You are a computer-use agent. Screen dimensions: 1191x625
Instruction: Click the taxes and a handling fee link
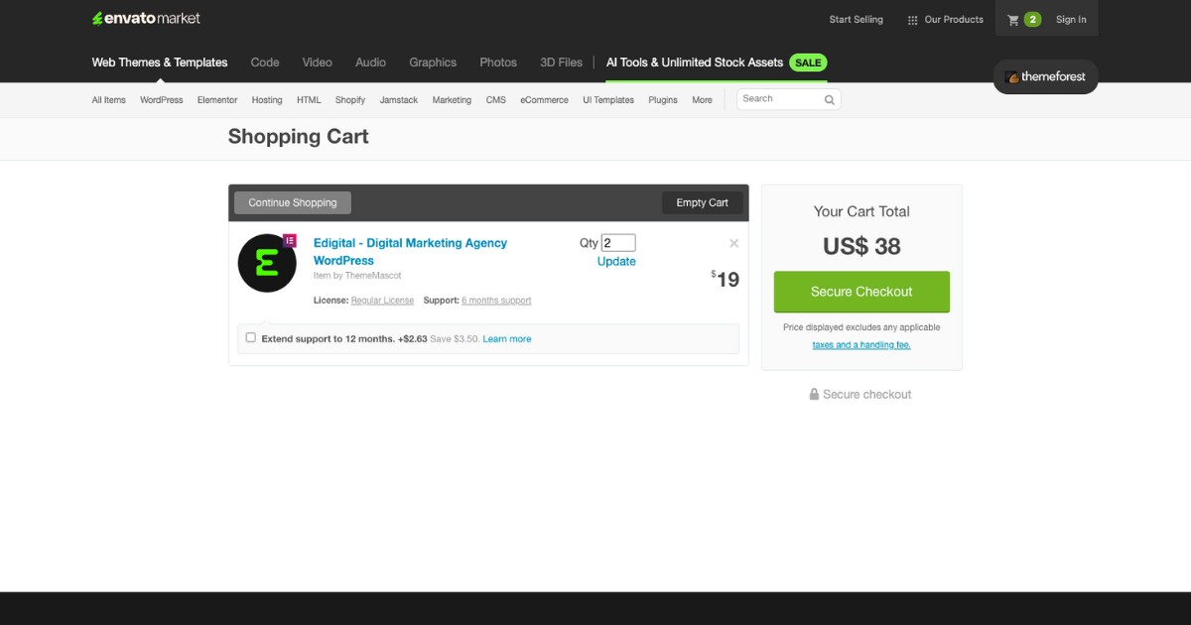coord(860,345)
